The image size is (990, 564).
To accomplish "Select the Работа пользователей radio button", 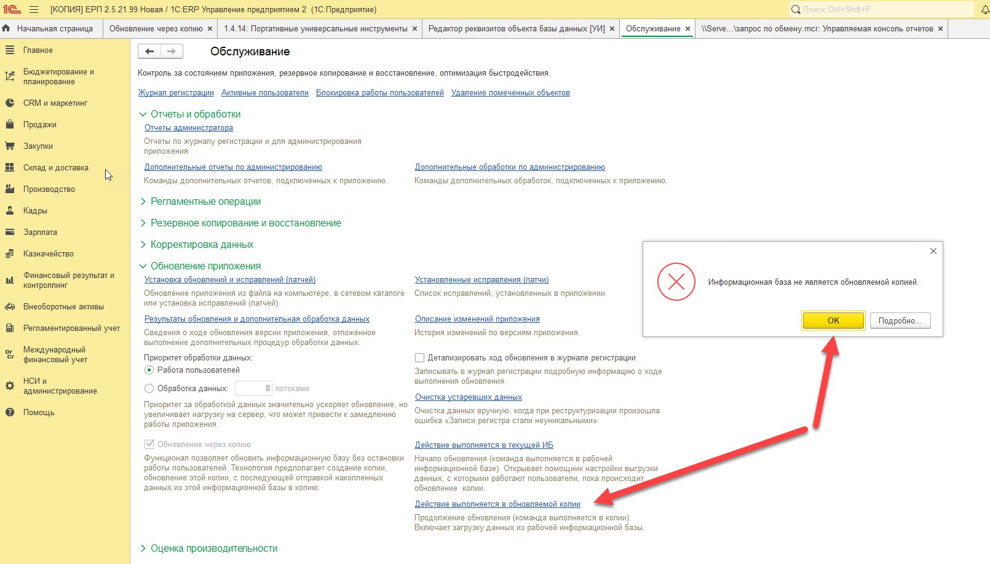I will 149,370.
